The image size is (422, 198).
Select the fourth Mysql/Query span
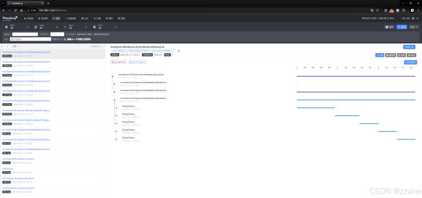(129, 130)
